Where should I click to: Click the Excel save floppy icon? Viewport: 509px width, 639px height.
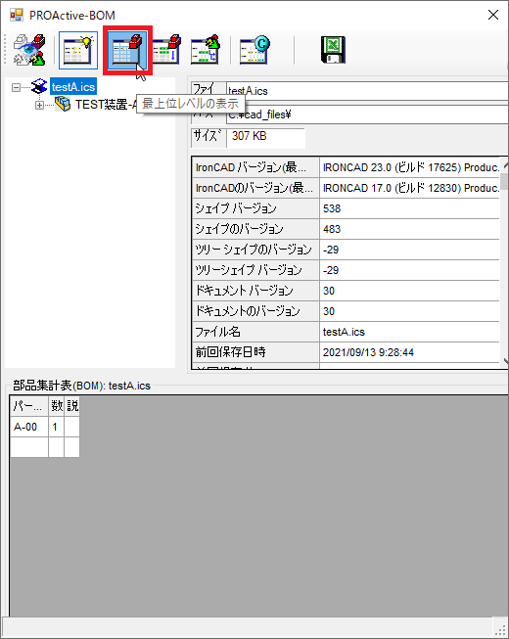pyautogui.click(x=333, y=50)
